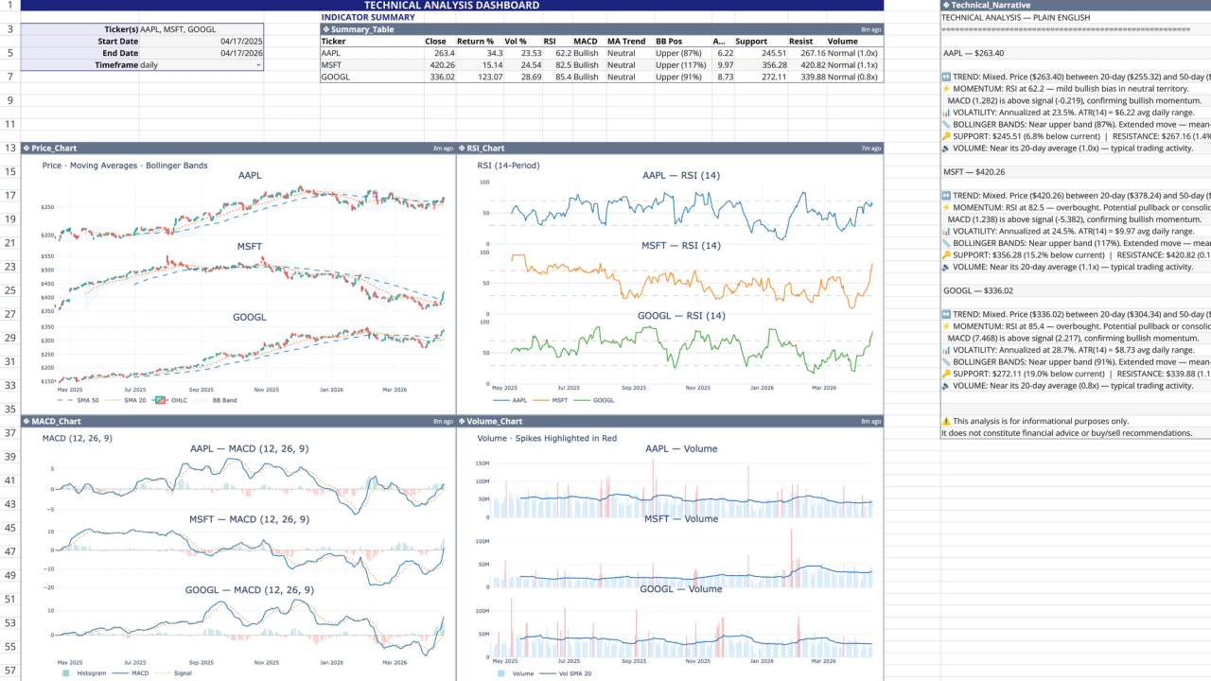Click the INDICATOR SUMMARY heading

tap(368, 17)
